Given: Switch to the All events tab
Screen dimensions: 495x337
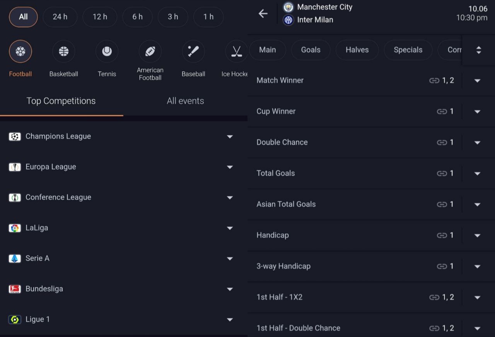Looking at the screenshot, I should coord(185,101).
